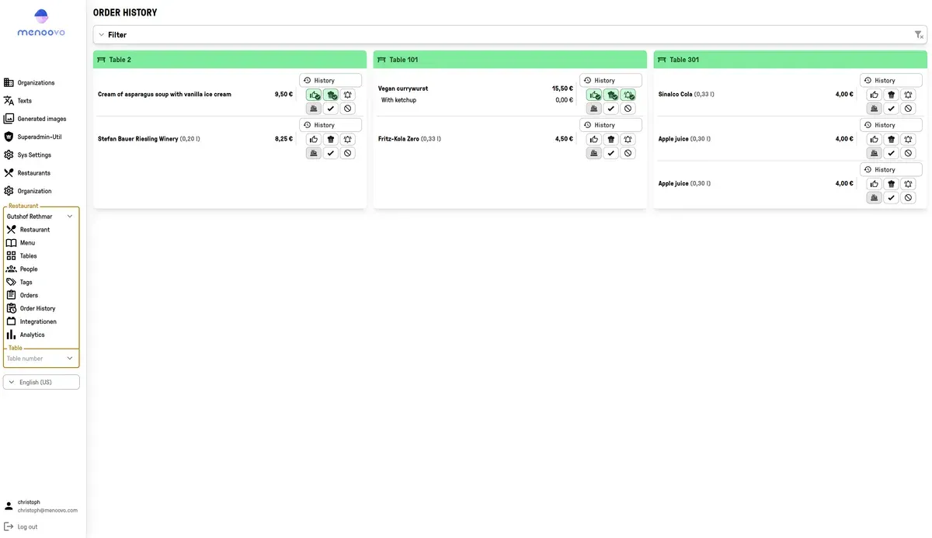Click the clear filter icon
932x538 pixels.
point(919,35)
